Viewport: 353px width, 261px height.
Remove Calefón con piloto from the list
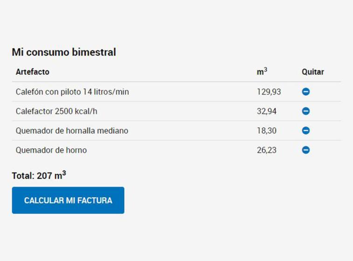pyautogui.click(x=306, y=92)
